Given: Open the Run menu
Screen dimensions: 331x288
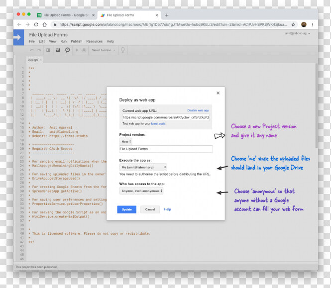Looking at the screenshot, I should coord(64,41).
